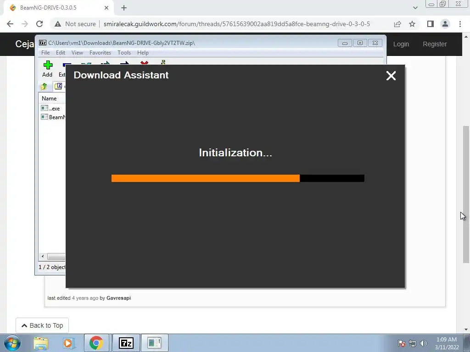This screenshot has width=470, height=352.
Task: Click the '4 years ago' timestamp
Action: (x=85, y=298)
